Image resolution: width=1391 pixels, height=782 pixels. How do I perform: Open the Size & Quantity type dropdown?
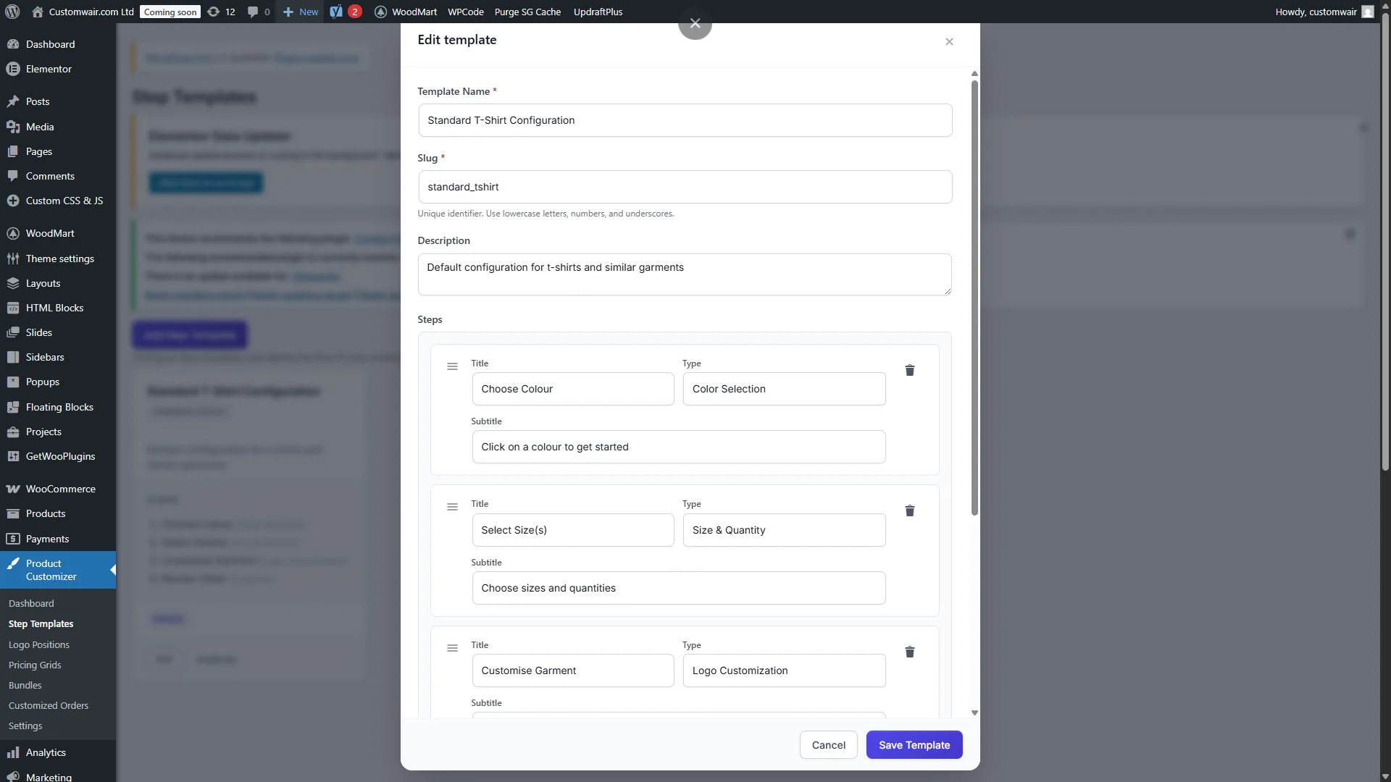pos(784,530)
